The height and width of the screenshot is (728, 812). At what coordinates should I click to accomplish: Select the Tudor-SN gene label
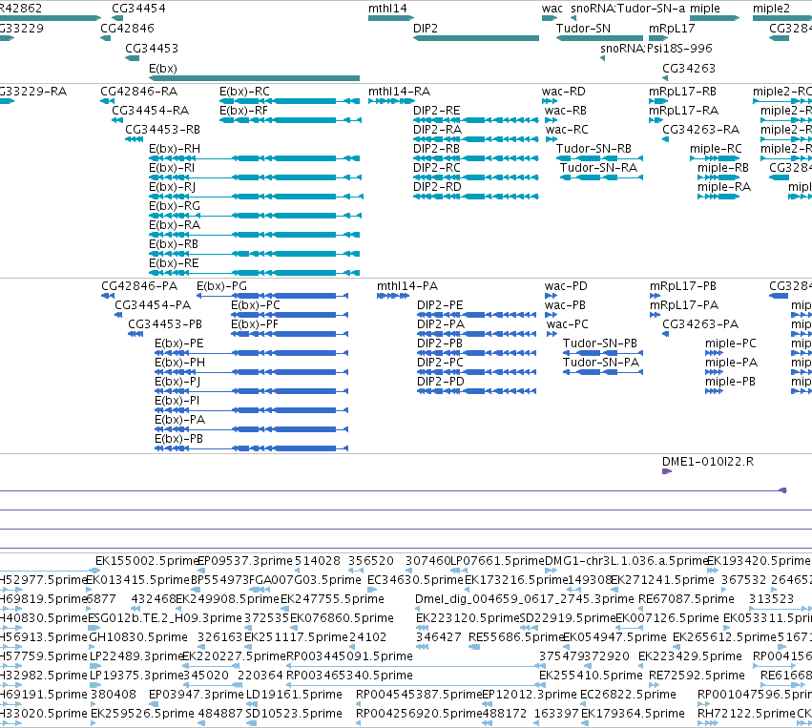point(583,29)
